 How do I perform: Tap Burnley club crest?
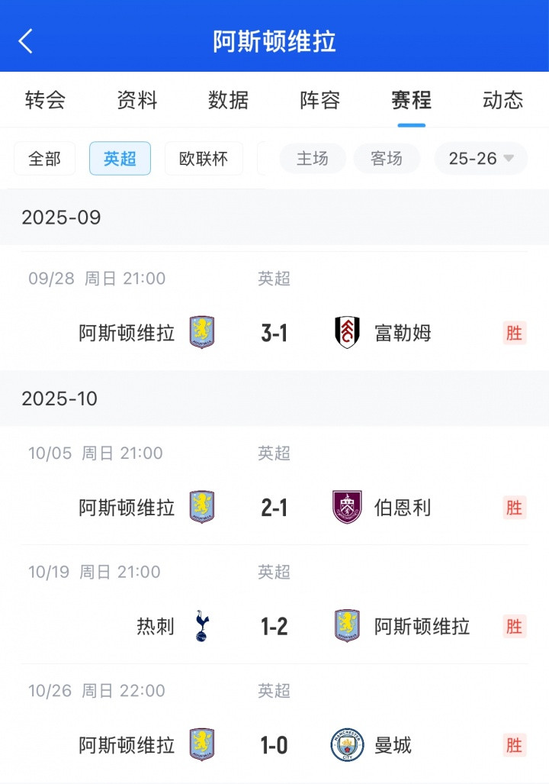(348, 508)
